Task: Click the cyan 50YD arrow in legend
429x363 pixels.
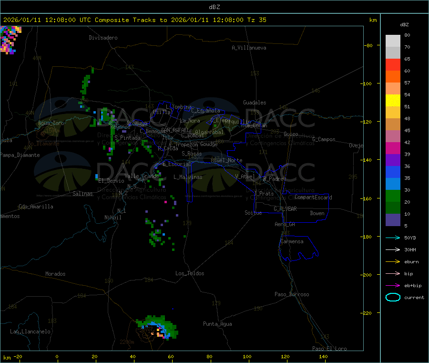Action: pyautogui.click(x=393, y=238)
